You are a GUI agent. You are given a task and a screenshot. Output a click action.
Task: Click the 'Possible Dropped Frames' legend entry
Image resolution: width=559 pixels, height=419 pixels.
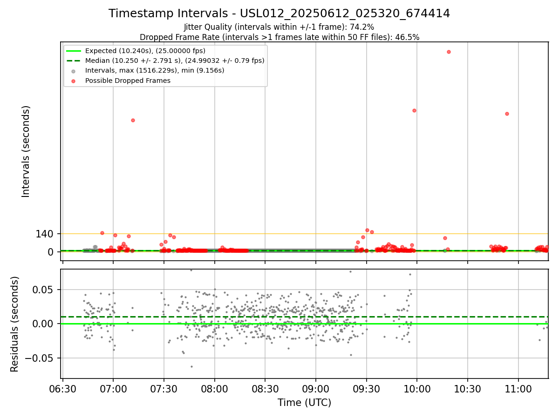128,81
